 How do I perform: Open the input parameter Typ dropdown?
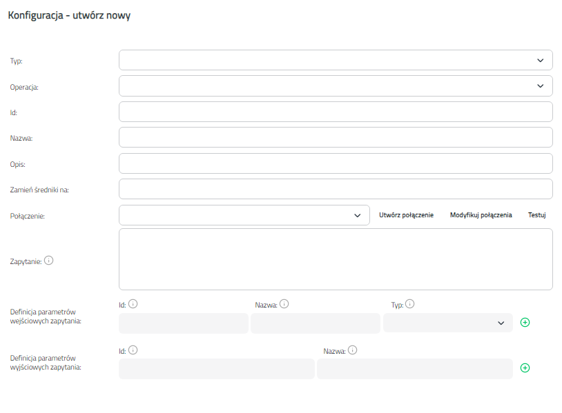(x=448, y=323)
